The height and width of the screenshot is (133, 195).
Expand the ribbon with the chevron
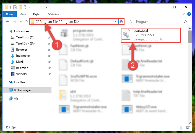coord(183,14)
